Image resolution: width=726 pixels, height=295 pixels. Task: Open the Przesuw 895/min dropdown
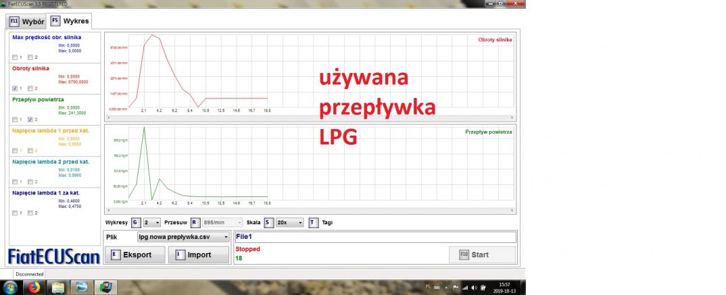click(x=222, y=222)
